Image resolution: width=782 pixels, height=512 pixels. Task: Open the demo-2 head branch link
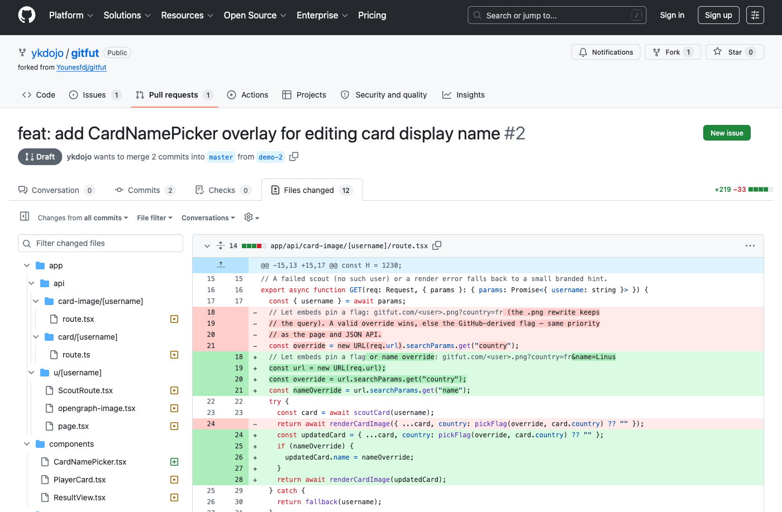coord(270,157)
